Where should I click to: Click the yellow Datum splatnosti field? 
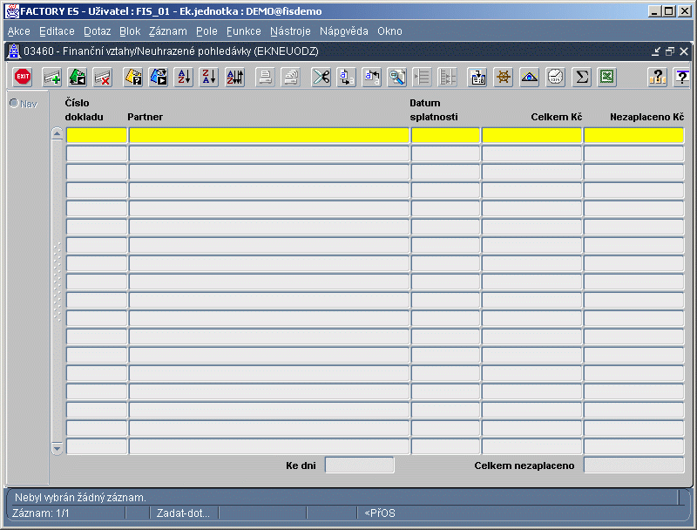click(445, 135)
